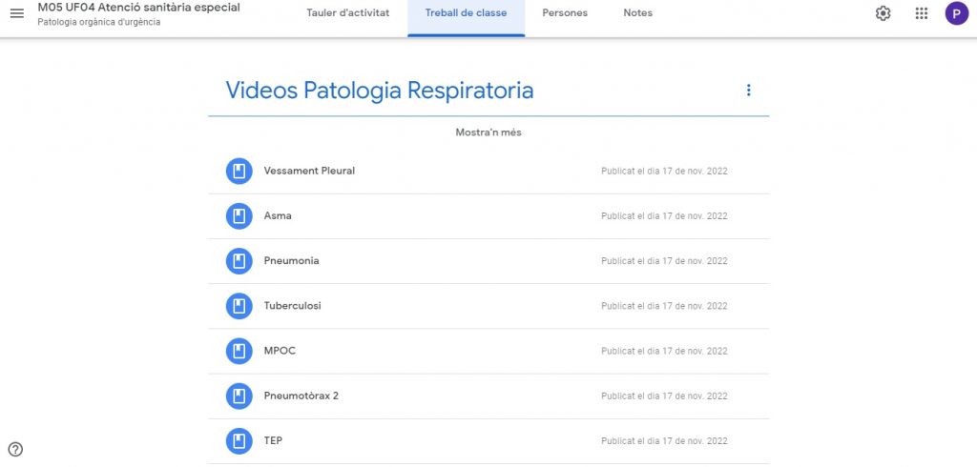The width and height of the screenshot is (977, 467).
Task: Click the TEP material icon
Action: (239, 441)
